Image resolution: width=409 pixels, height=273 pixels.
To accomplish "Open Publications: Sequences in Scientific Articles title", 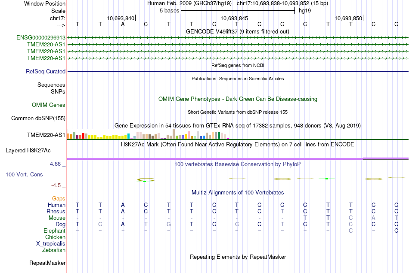I will point(238,79).
